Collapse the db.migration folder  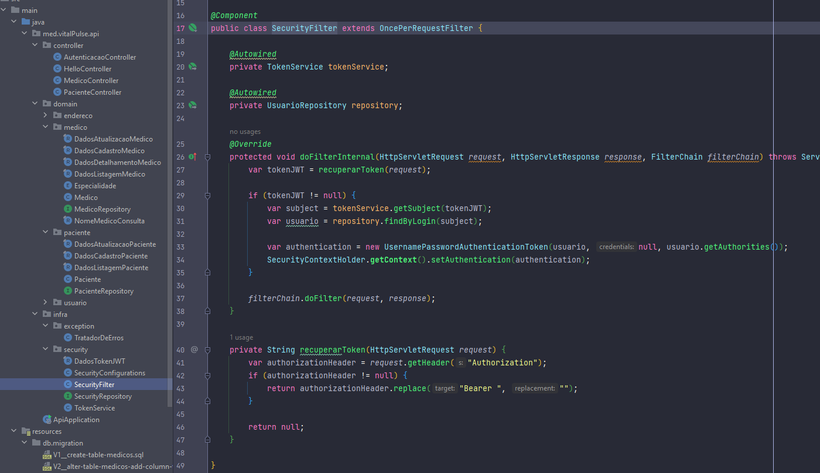pos(24,443)
